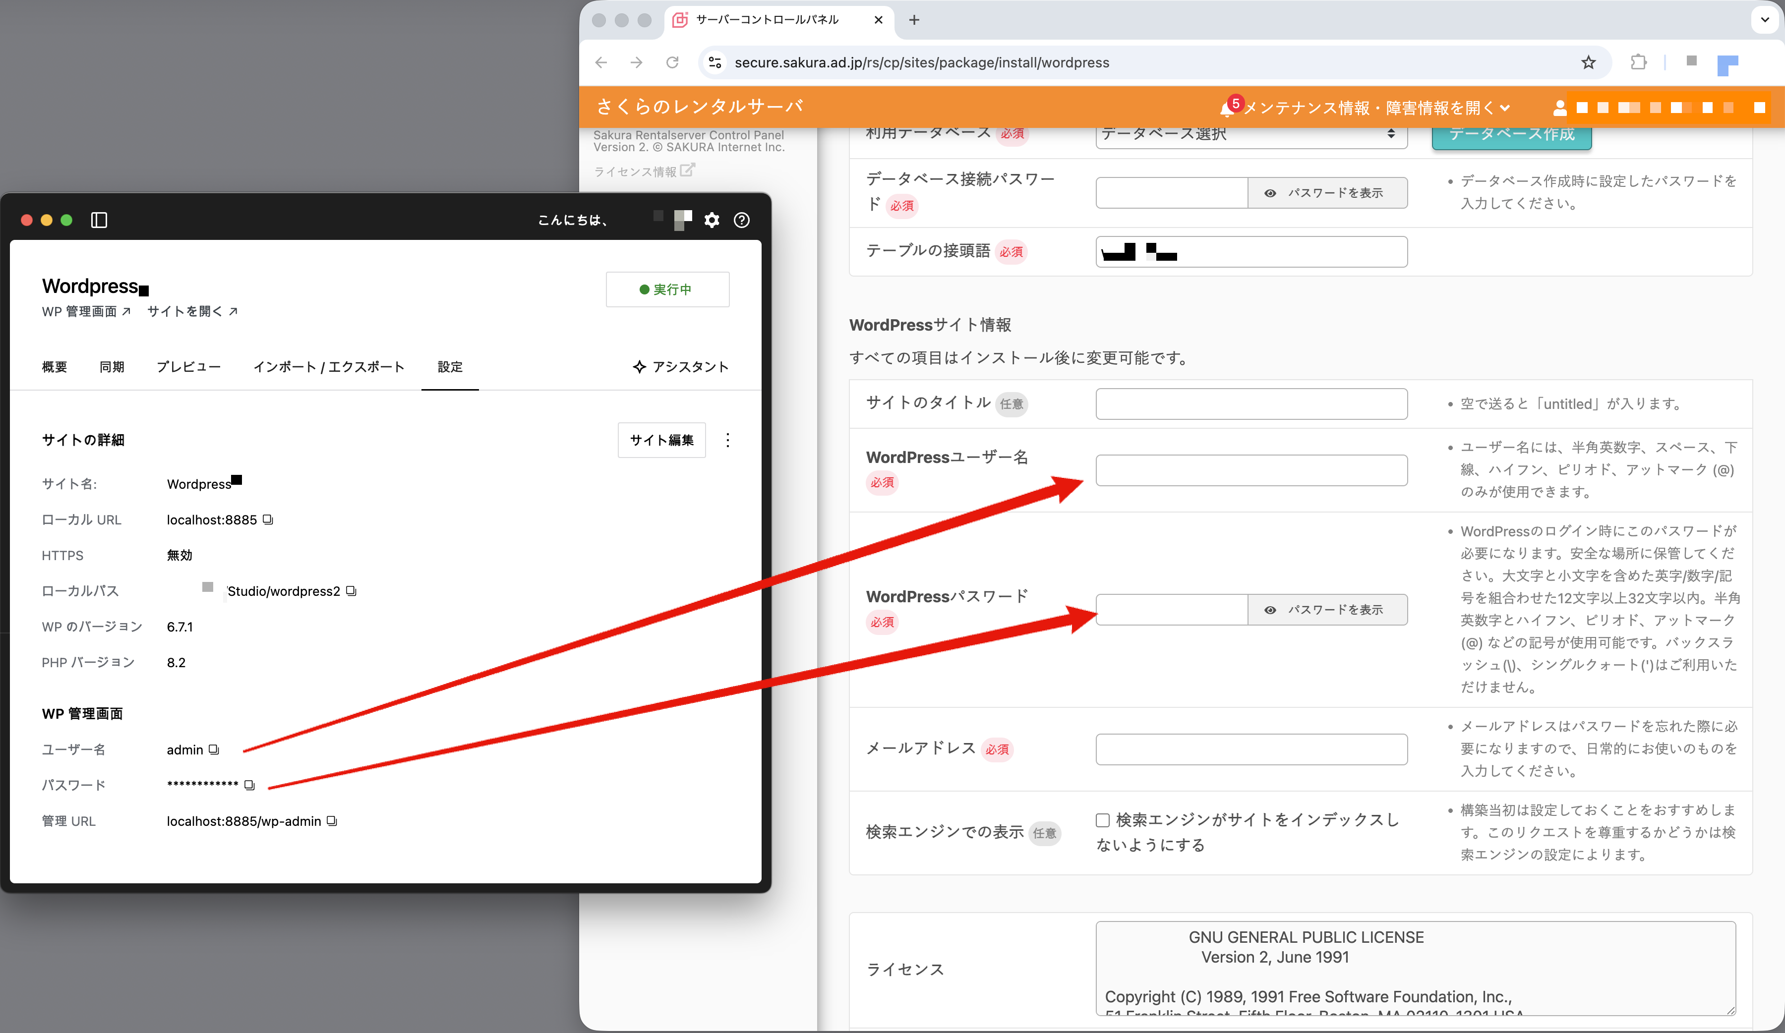Viewport: 1785px width, 1033px height.
Task: Open the Chrome extensions puzzle icon
Action: [x=1638, y=62]
